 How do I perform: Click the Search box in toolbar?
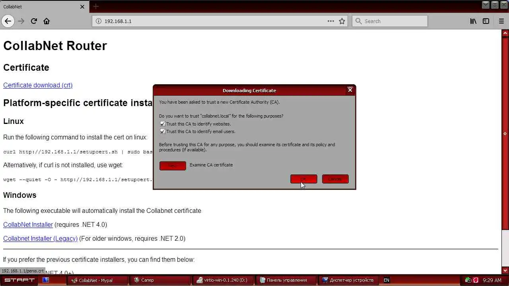(390, 21)
